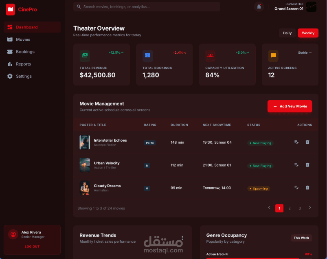Delete the Interstellar Echoes movie
Screen dimensions: 327x259
(x=307, y=142)
